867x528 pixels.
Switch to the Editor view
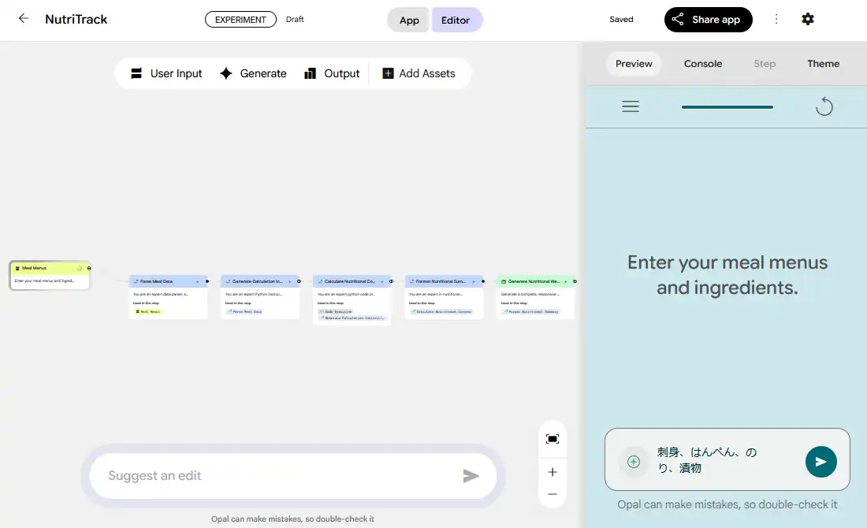[456, 20]
